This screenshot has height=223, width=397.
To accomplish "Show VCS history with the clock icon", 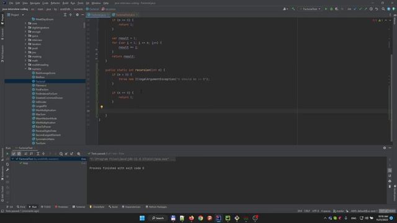I will pyautogui.click(x=371, y=9).
